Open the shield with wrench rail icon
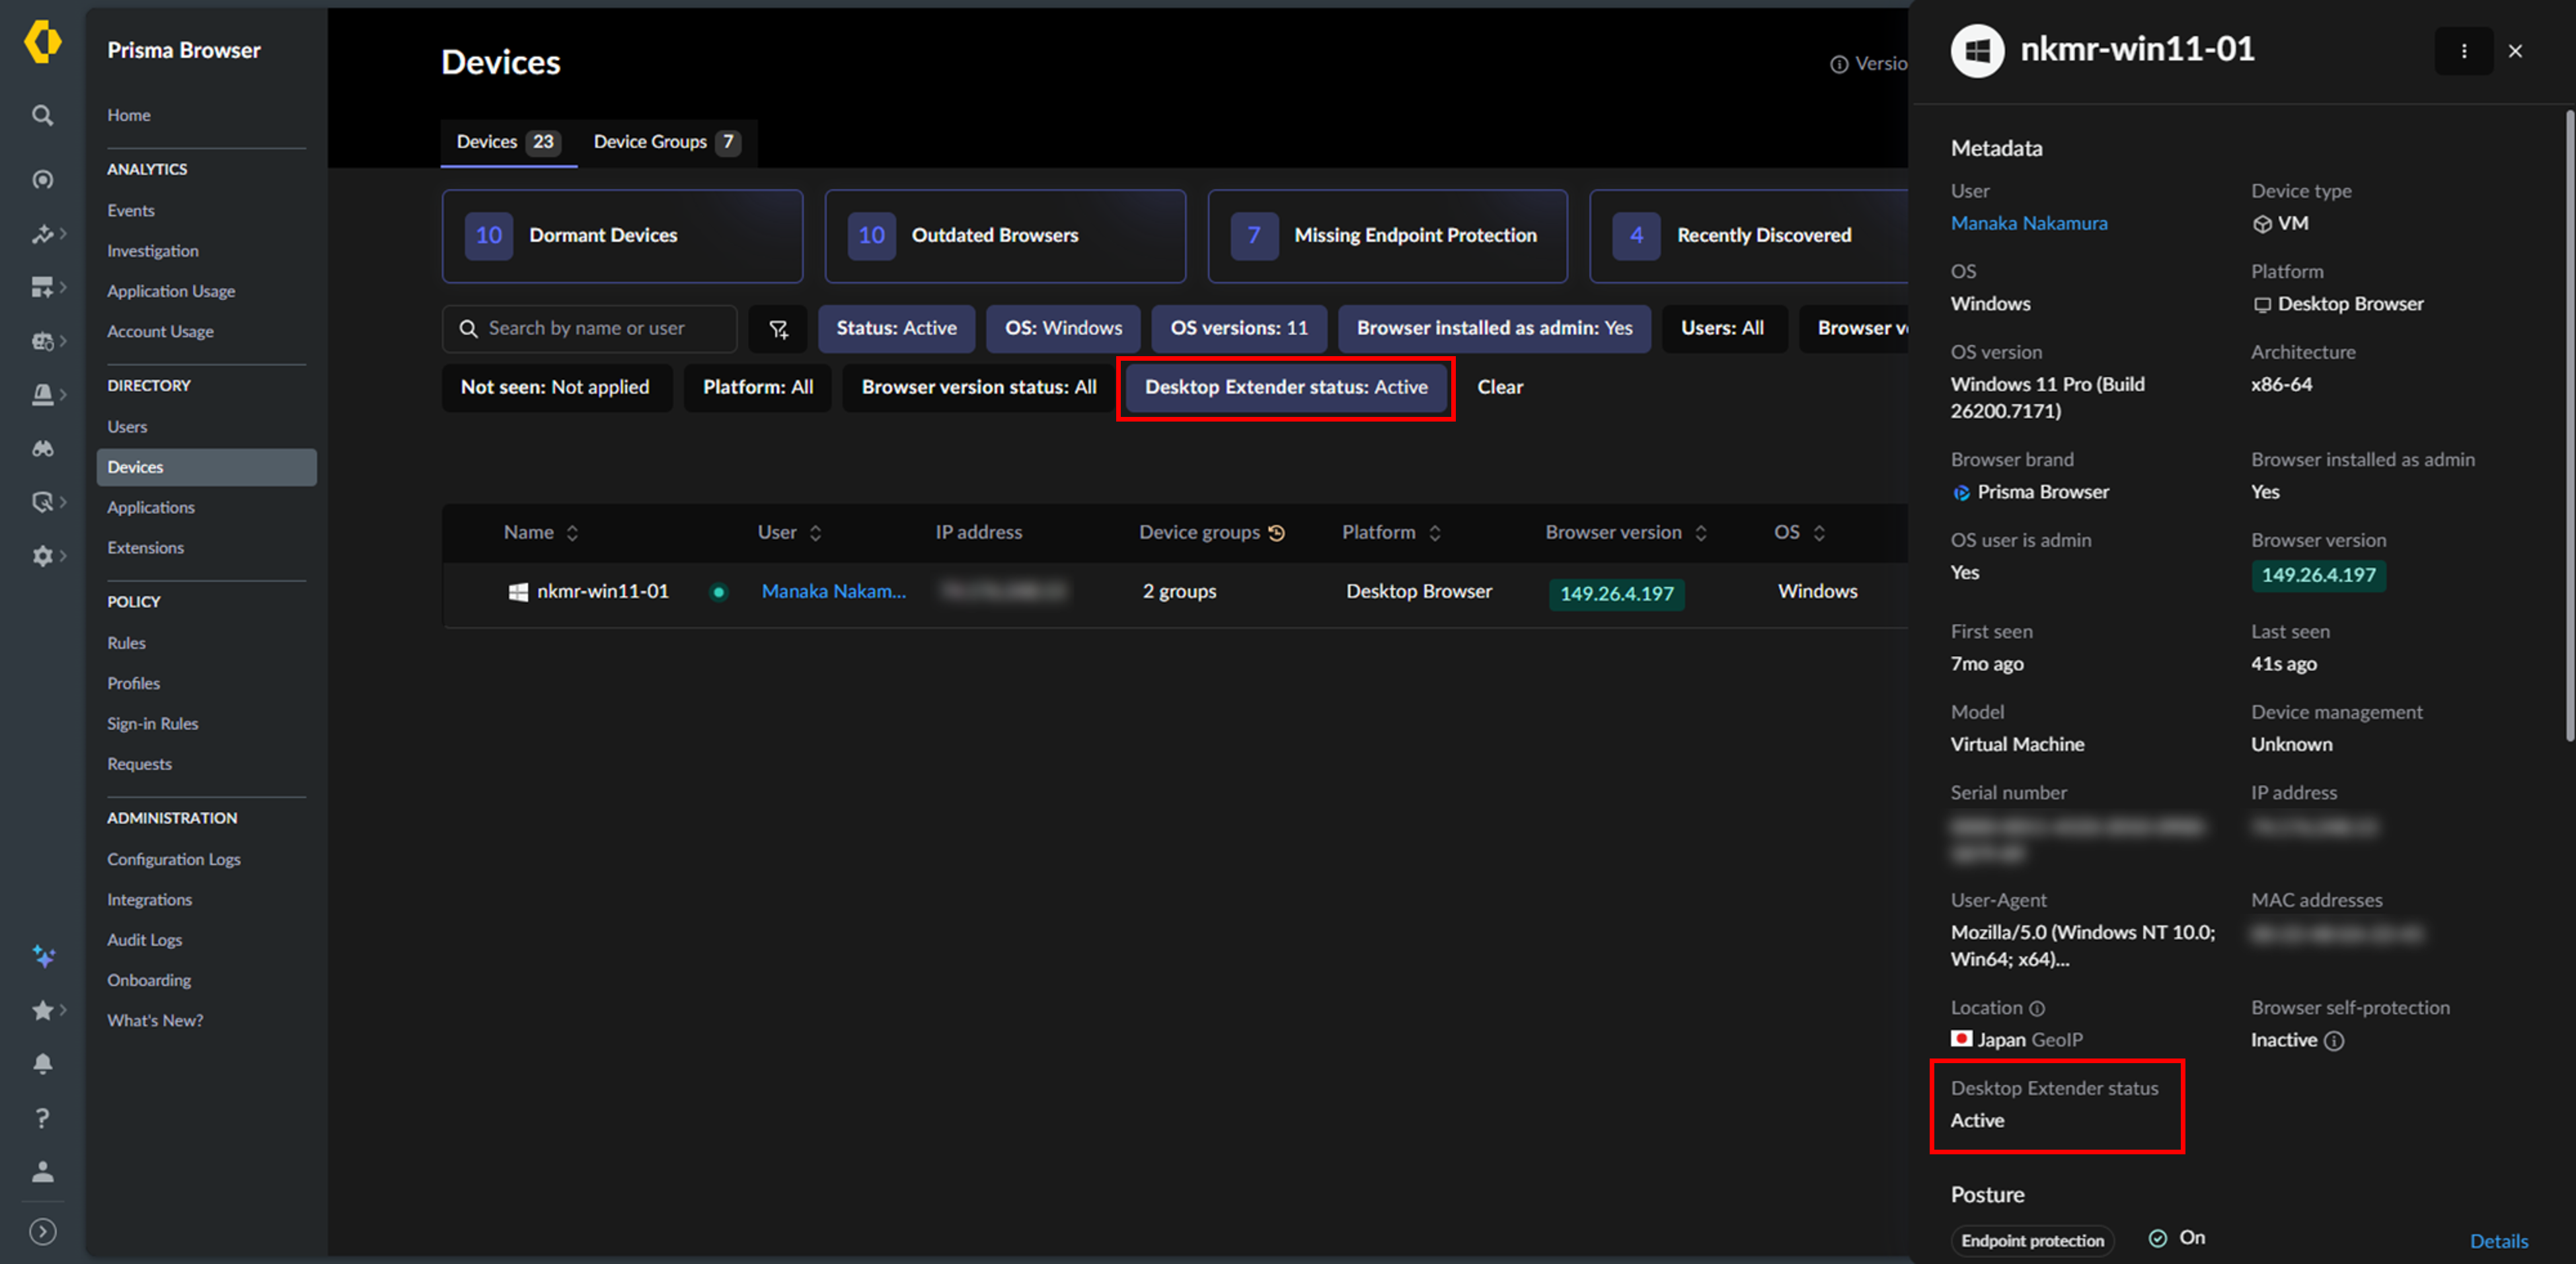2576x1264 pixels. click(42, 502)
